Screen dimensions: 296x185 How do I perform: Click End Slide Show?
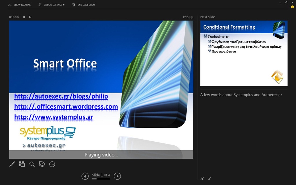[84, 5]
